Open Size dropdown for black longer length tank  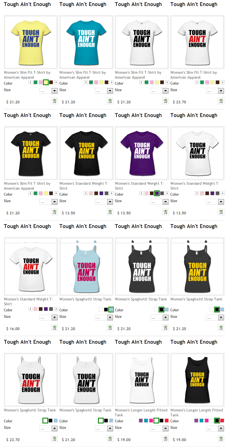coord(215,428)
